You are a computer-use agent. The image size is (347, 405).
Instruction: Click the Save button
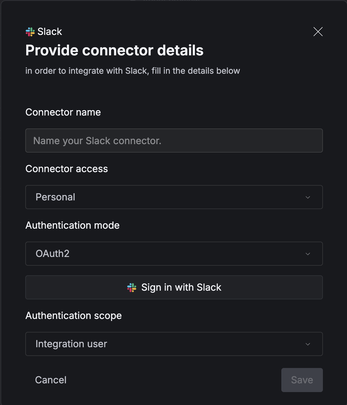pos(302,380)
